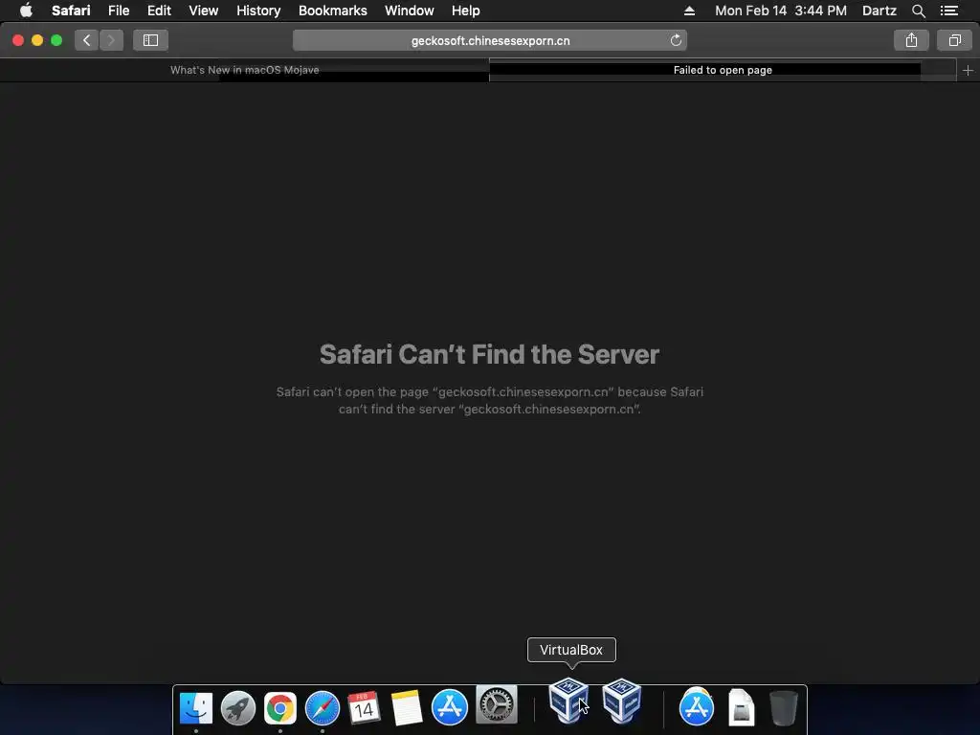Screen dimensions: 980x735
Task: Open Notification Center list icon
Action: (948, 11)
